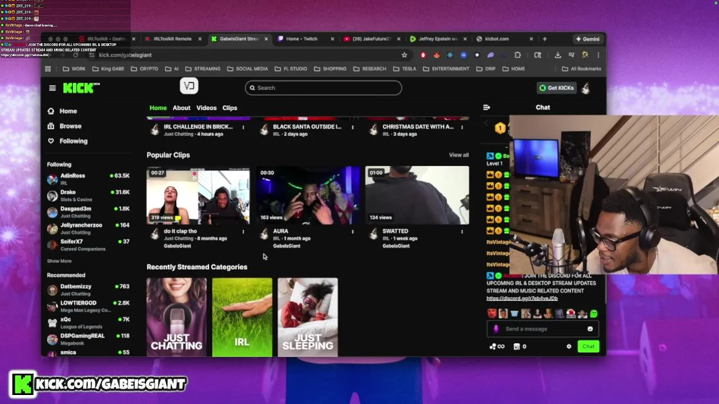Screen dimensions: 719x404
Task: Click the Browse icon in sidebar
Action: [51, 126]
